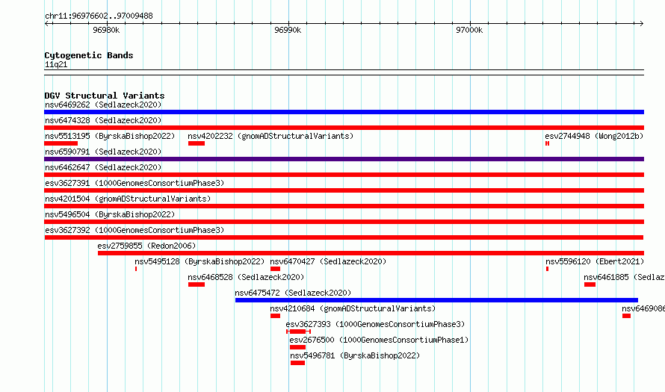Click the DGV Structural Variants track title
665x392 pixels.
[105, 96]
